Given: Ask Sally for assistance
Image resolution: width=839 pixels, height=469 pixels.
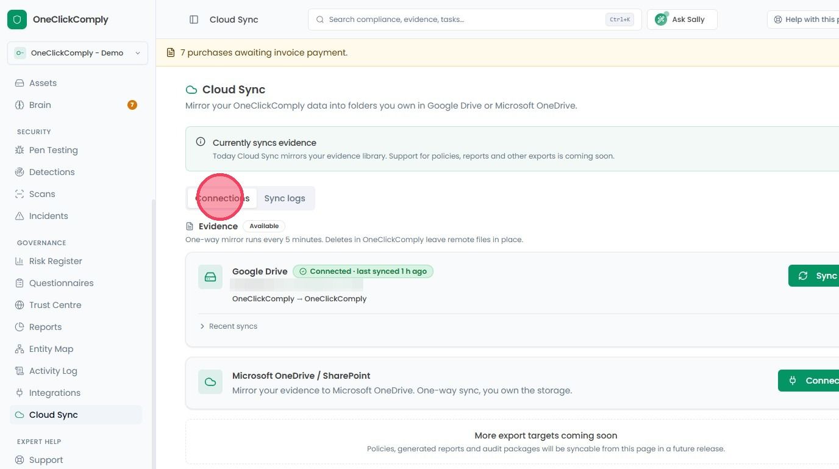Looking at the screenshot, I should tap(682, 20).
